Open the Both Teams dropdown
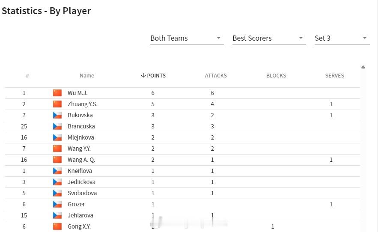 pyautogui.click(x=187, y=38)
